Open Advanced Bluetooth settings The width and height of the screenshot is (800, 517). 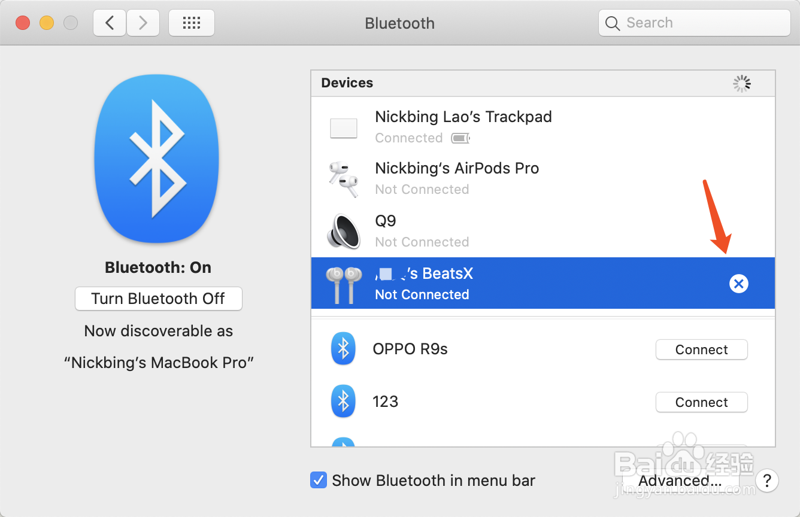coord(680,480)
